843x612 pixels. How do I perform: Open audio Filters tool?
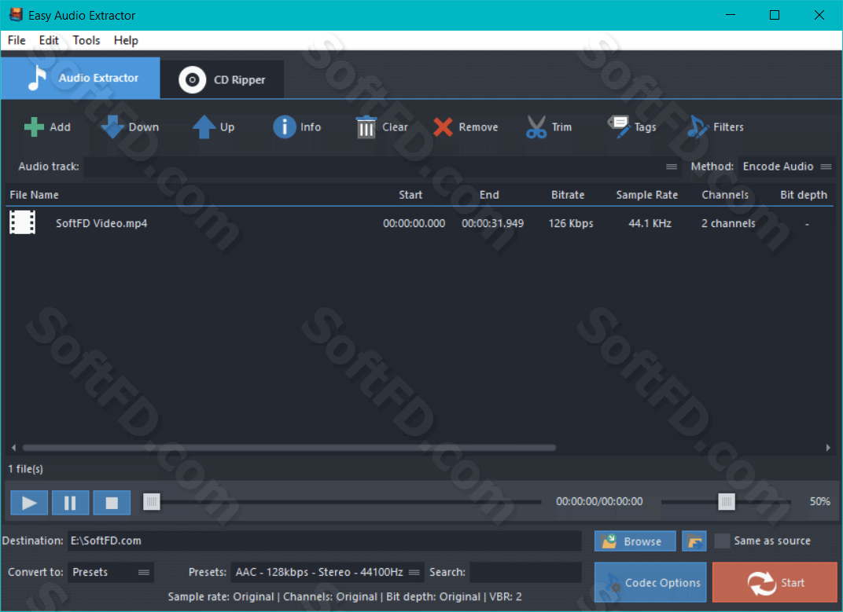point(698,126)
